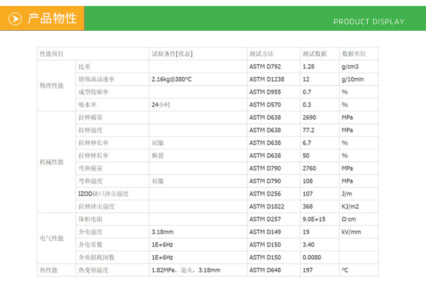Click the J/m unit cell
The width and height of the screenshot is (426, 285).
(x=359, y=194)
